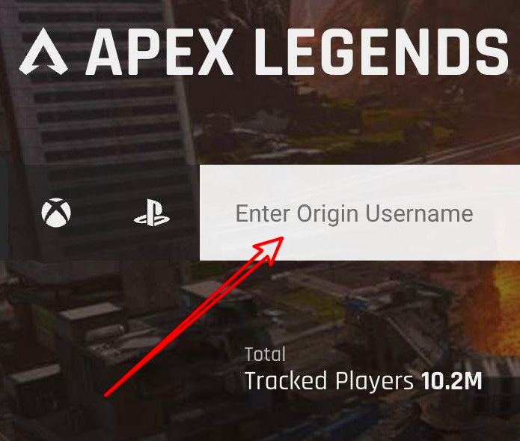Select the PlayStation platform icon

pyautogui.click(x=152, y=213)
